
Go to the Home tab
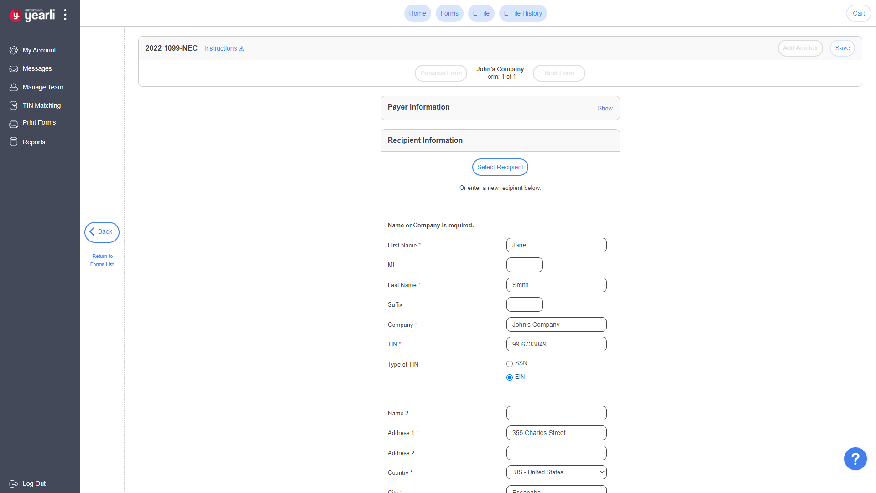[x=417, y=13]
